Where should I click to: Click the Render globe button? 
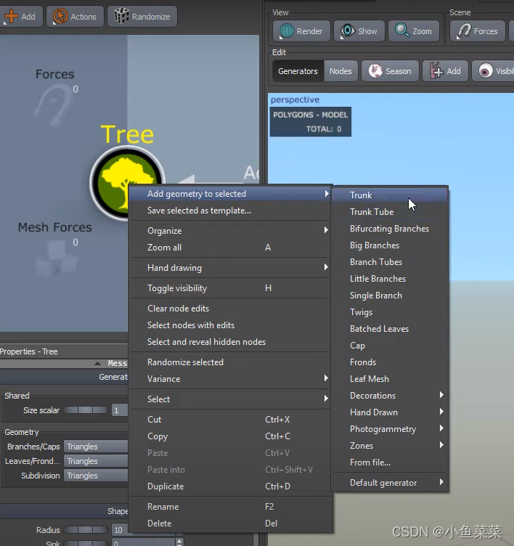301,31
